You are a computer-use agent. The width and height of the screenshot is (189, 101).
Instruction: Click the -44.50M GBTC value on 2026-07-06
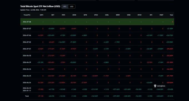pos(40,35)
